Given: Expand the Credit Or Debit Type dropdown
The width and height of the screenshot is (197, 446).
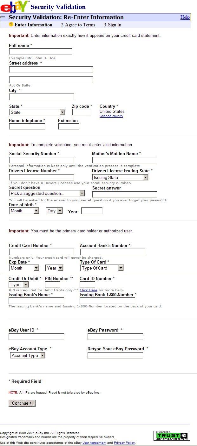Looking at the screenshot, I should (x=19, y=285).
